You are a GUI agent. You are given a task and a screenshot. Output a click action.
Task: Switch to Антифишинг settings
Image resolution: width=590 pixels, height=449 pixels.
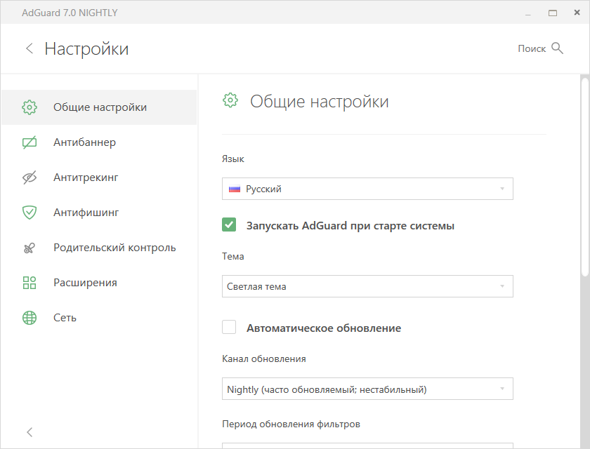point(99,213)
